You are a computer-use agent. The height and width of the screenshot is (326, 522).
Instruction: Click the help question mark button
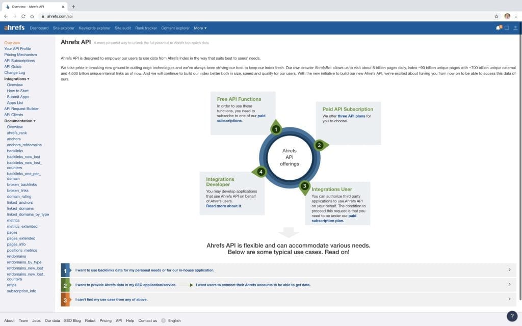[512, 316]
